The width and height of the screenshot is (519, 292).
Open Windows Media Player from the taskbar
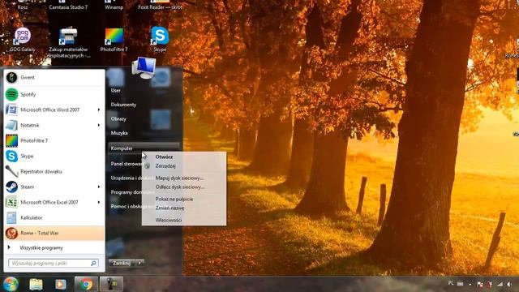60,284
